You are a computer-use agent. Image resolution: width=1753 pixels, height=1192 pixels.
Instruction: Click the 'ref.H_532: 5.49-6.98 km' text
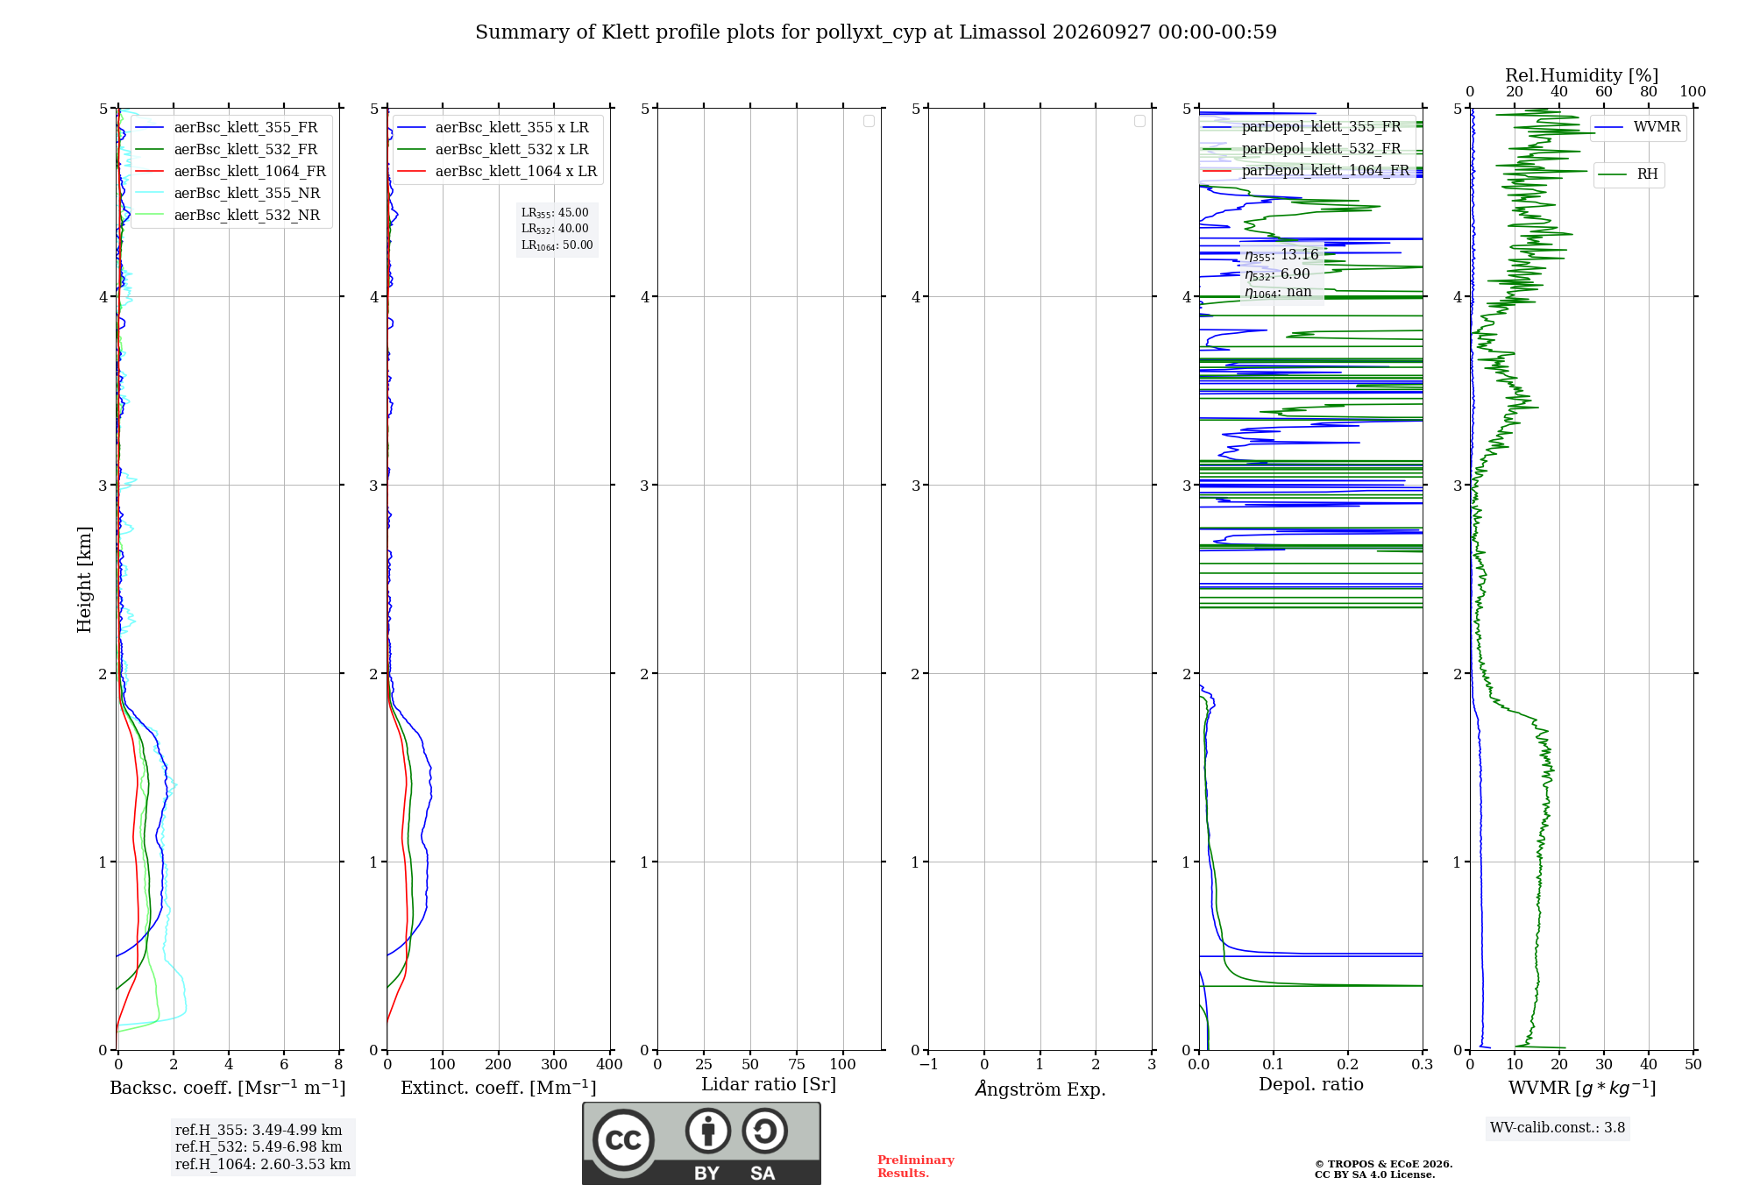click(259, 1147)
